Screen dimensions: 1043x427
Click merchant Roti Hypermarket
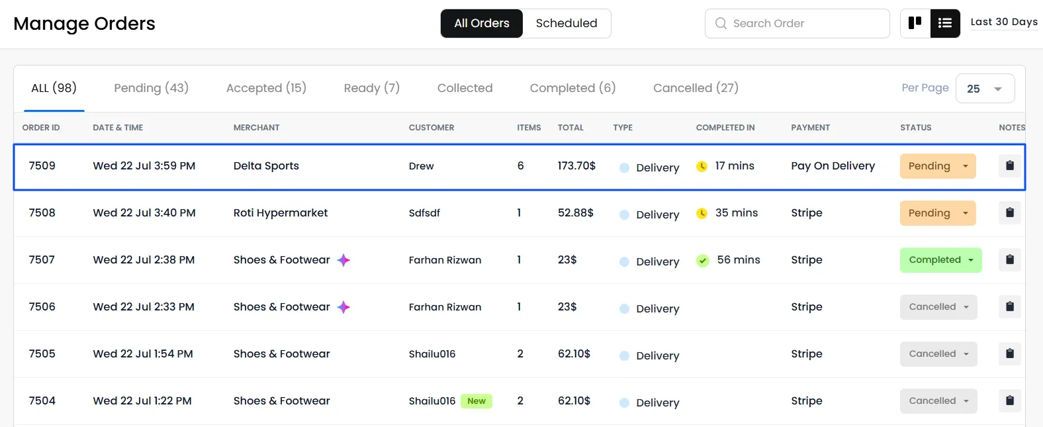(281, 213)
